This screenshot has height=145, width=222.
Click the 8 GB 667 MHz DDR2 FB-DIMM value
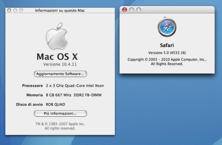(x=74, y=95)
